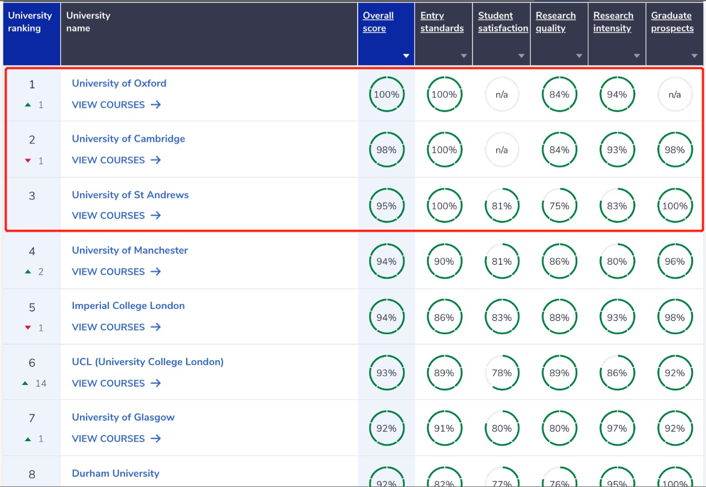Click the Graduate prospects column header text
The height and width of the screenshot is (487, 706).
point(672,22)
